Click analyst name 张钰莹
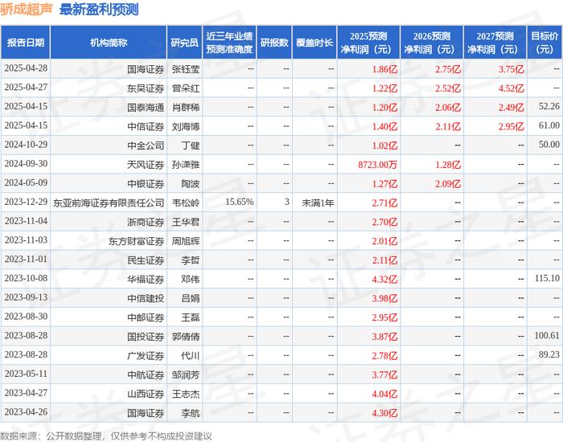The width and height of the screenshot is (563, 442). (x=186, y=69)
